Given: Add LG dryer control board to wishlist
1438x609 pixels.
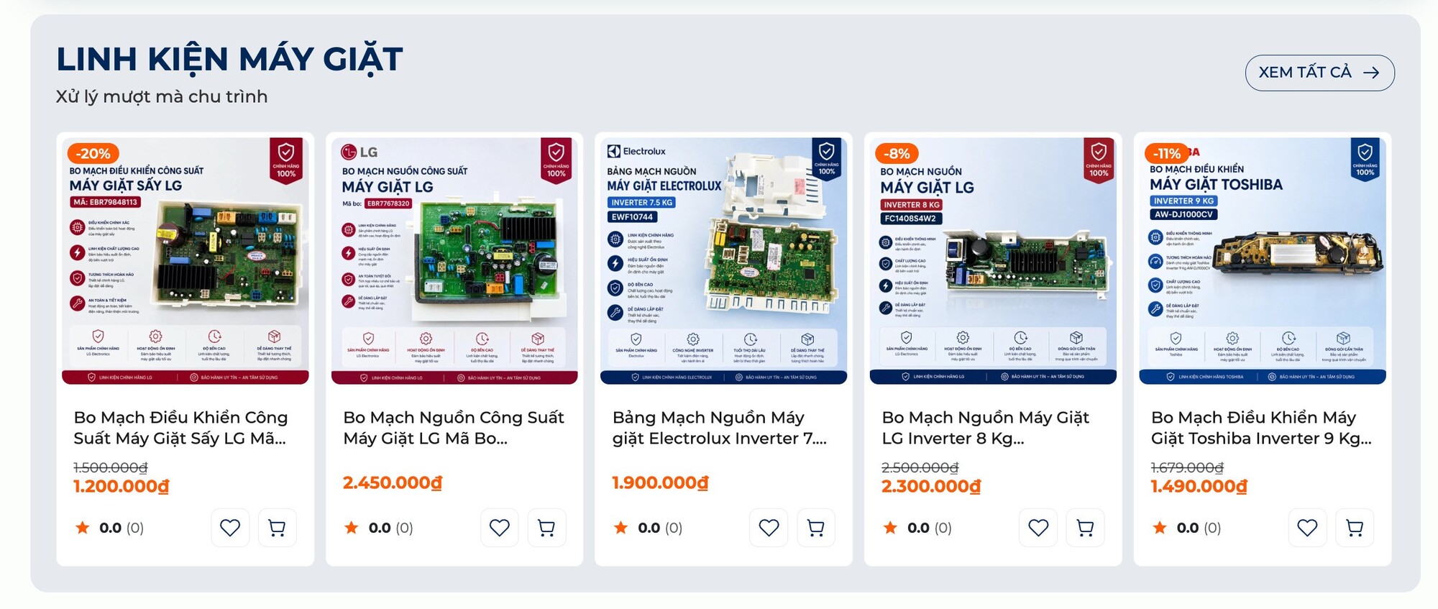Looking at the screenshot, I should (230, 528).
